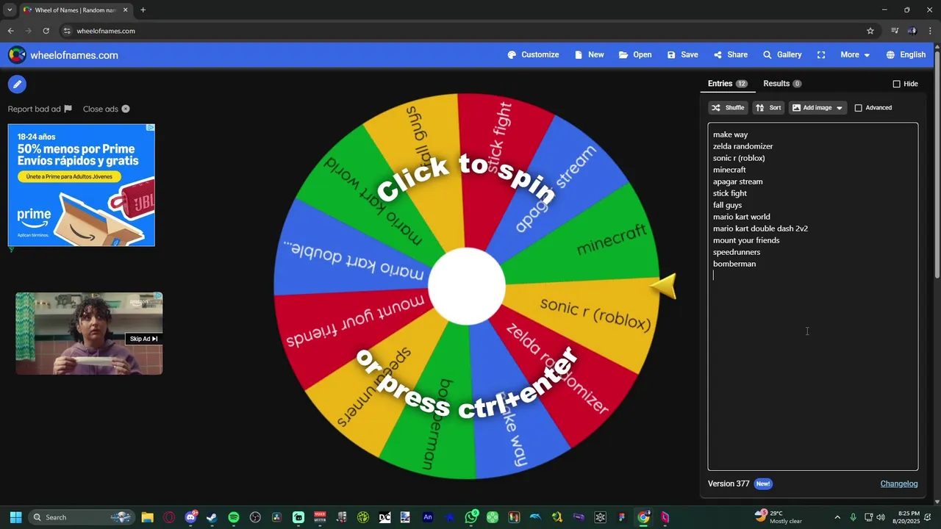Viewport: 941px width, 529px height.
Task: Click 'speedrunners' entry in list
Action: 737,252
